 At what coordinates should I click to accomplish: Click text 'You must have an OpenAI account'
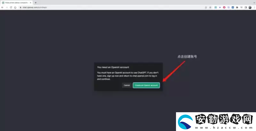tap(114, 72)
